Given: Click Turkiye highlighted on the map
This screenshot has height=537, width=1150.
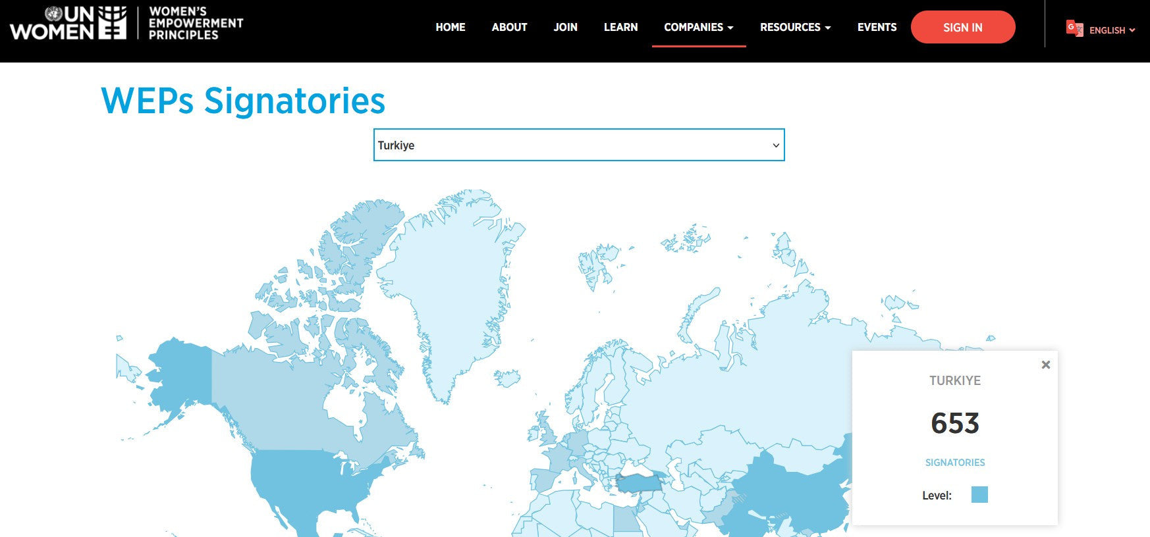Looking at the screenshot, I should point(638,484).
